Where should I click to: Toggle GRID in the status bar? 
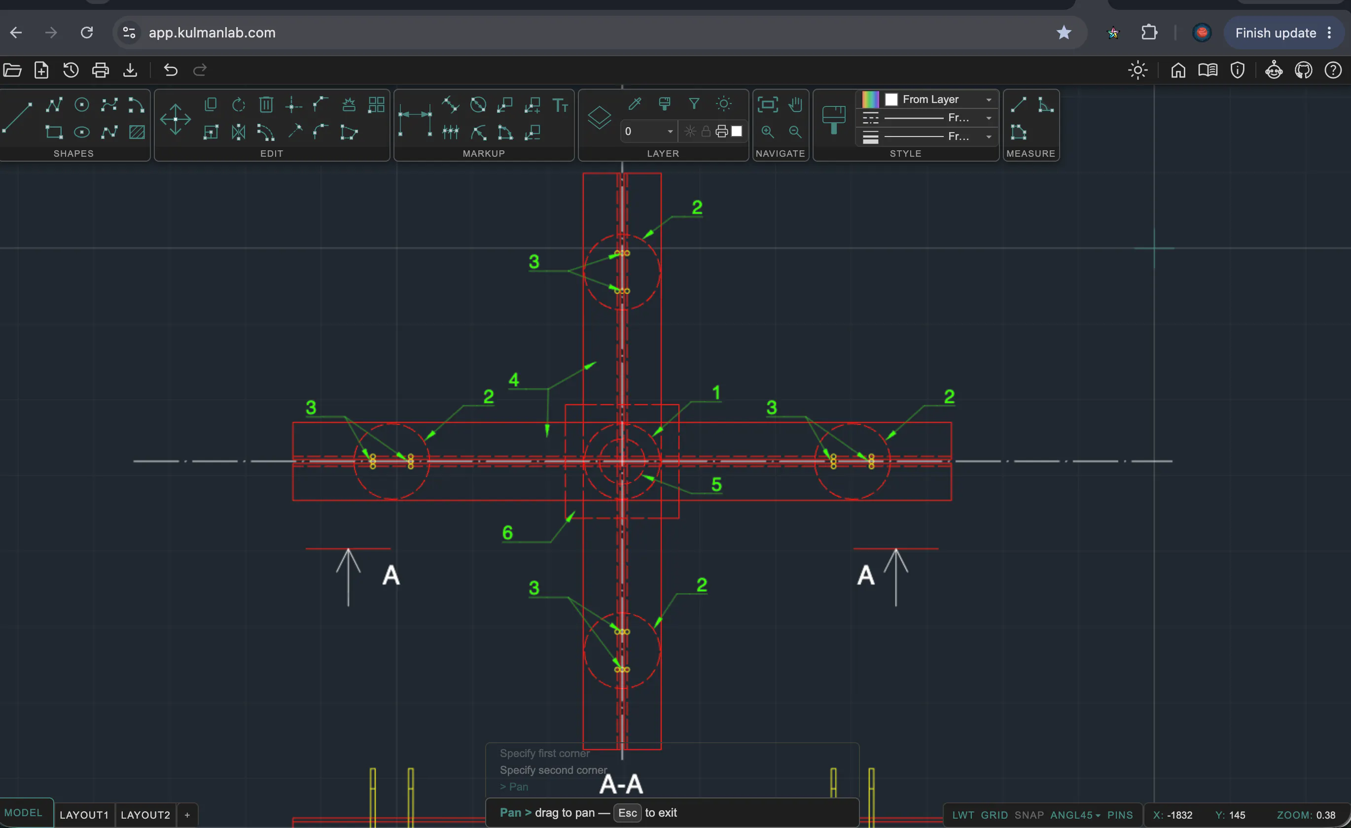coord(994,815)
